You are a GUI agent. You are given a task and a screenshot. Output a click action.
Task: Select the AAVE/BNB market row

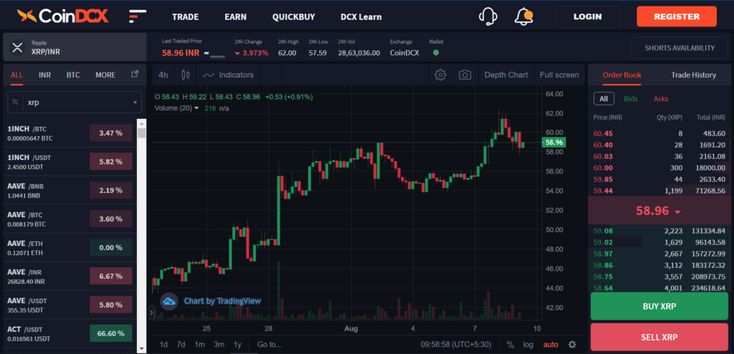click(x=70, y=191)
